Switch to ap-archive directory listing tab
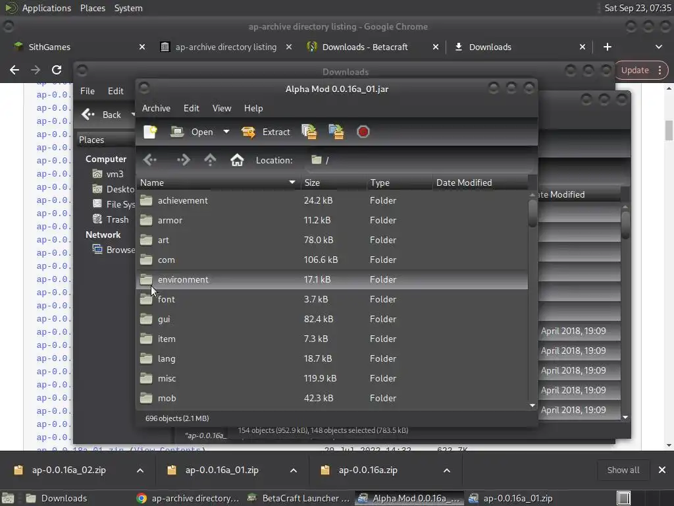674x506 pixels. tap(226, 47)
